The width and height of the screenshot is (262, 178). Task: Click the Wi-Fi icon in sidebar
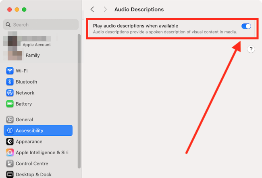[x=10, y=71]
